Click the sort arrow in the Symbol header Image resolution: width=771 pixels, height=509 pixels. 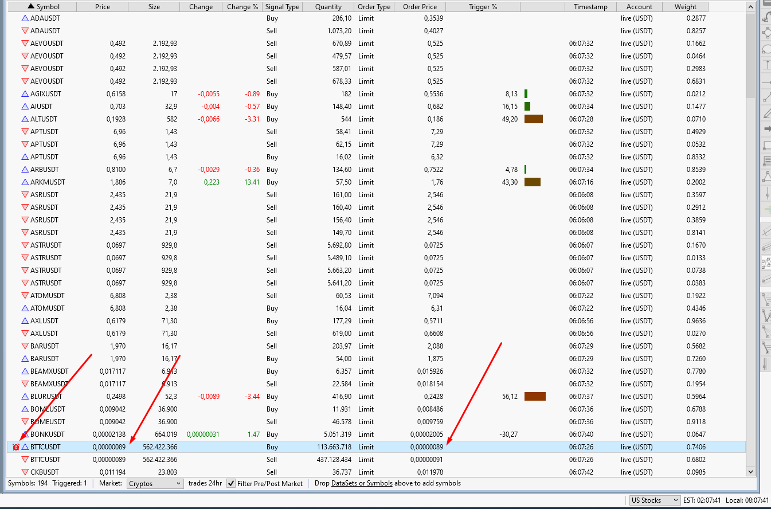pos(31,7)
